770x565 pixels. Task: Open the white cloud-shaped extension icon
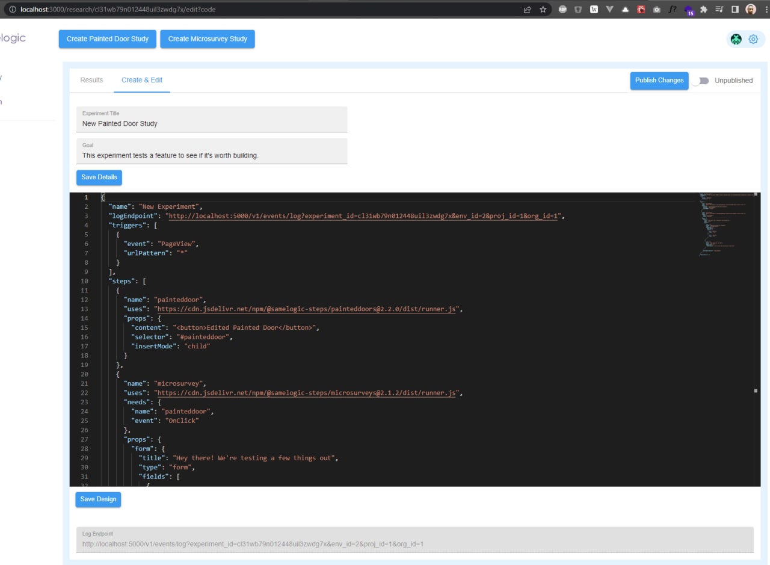[625, 10]
